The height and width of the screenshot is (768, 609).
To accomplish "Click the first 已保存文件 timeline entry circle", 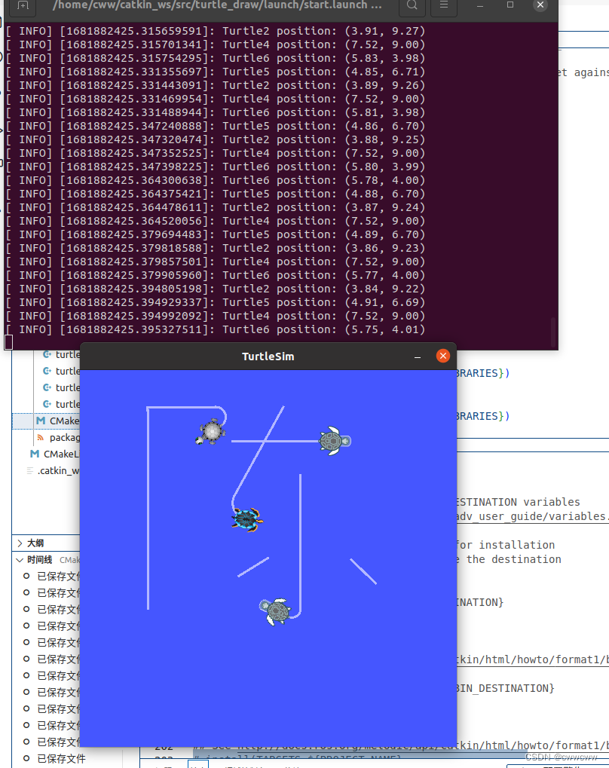I will (25, 576).
